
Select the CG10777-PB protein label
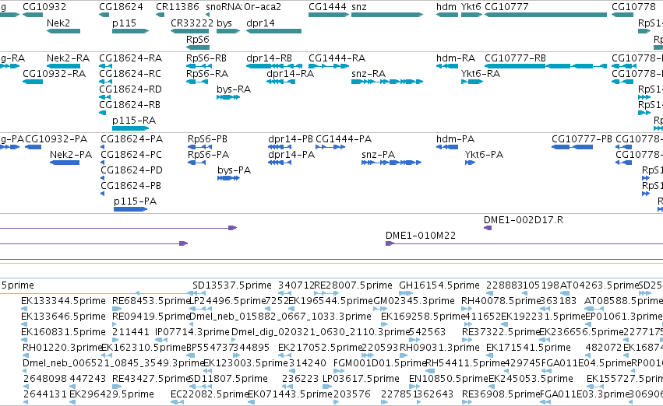pyautogui.click(x=582, y=139)
